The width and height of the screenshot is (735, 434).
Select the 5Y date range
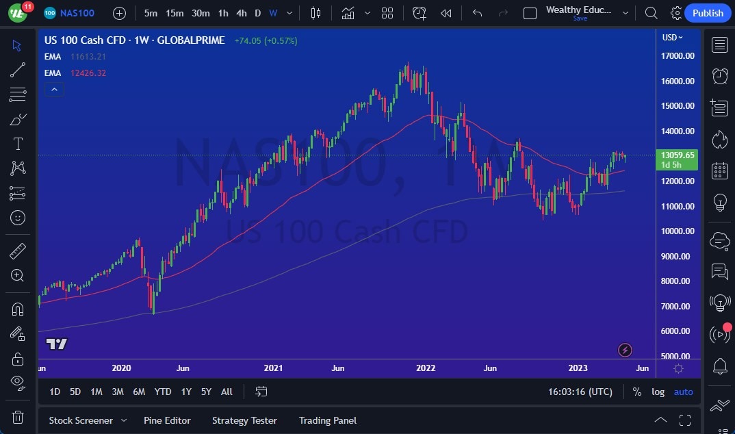[x=206, y=392]
